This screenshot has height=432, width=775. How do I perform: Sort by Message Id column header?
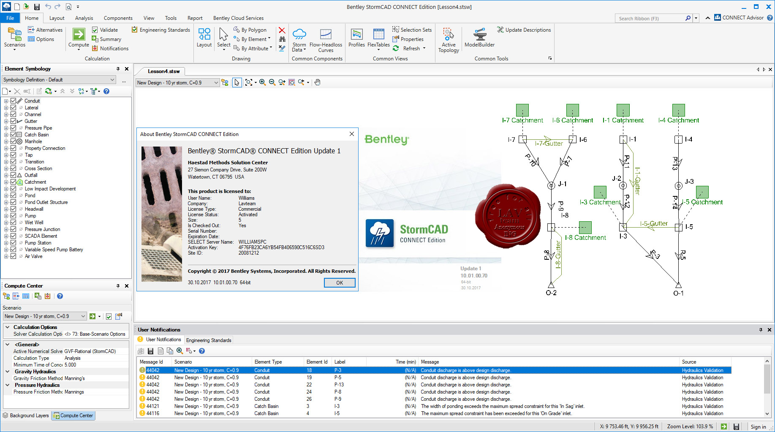click(x=154, y=362)
